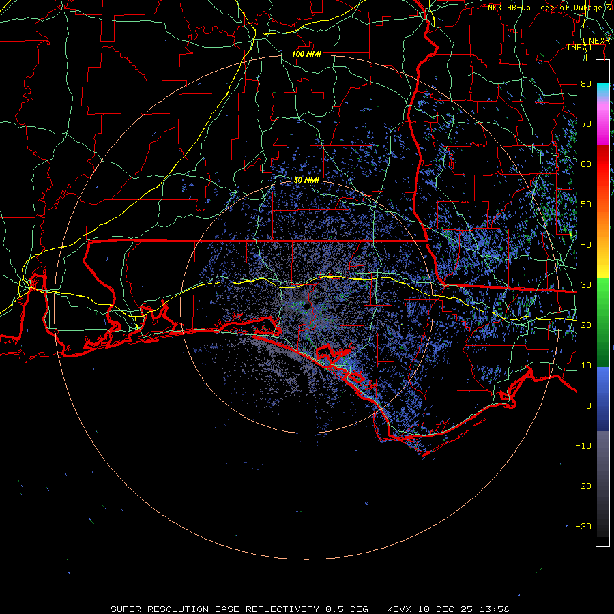Click the -20 dBZ scale label

583,486
